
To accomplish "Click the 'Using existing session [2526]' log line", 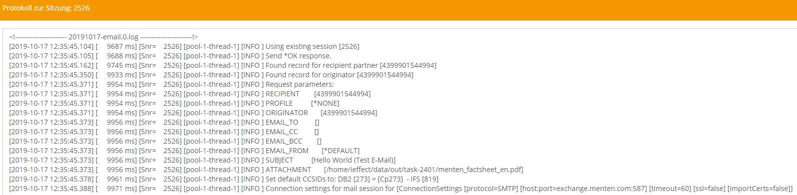I will click(184, 46).
